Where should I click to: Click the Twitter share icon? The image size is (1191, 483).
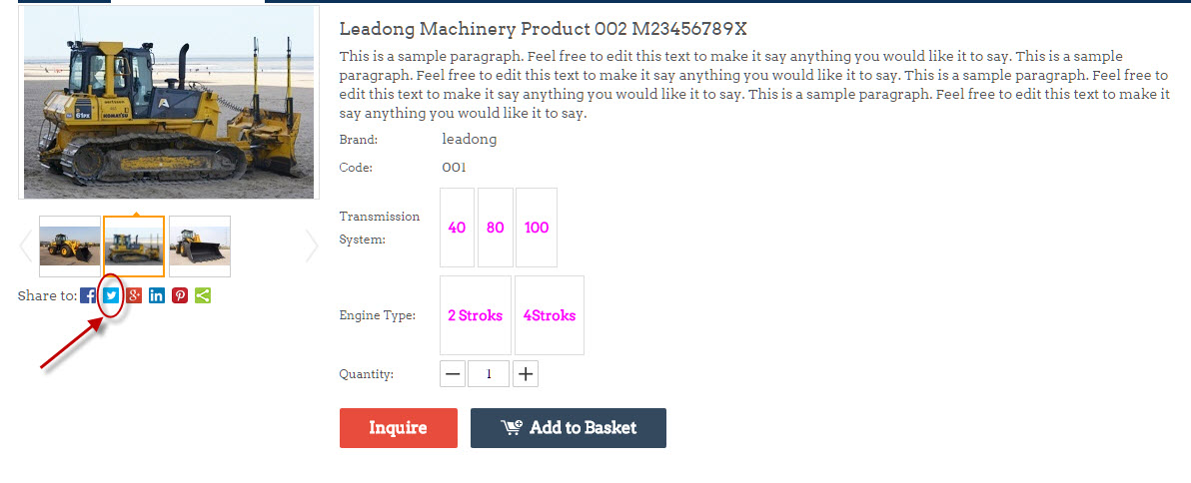tap(111, 295)
